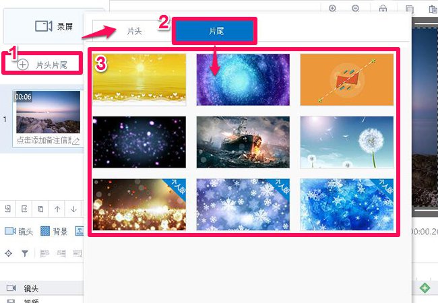The width and height of the screenshot is (438, 303).
Task: Click the zoom out magnifier icon
Action: click(355, 8)
